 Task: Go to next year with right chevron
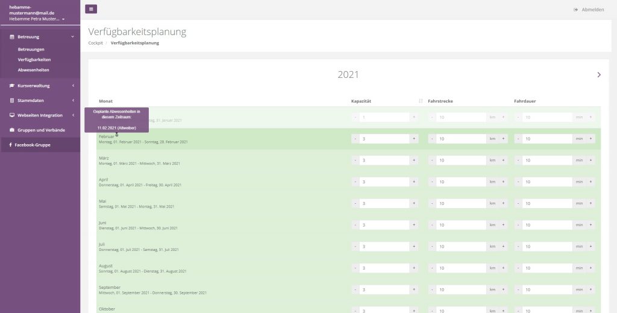598,75
